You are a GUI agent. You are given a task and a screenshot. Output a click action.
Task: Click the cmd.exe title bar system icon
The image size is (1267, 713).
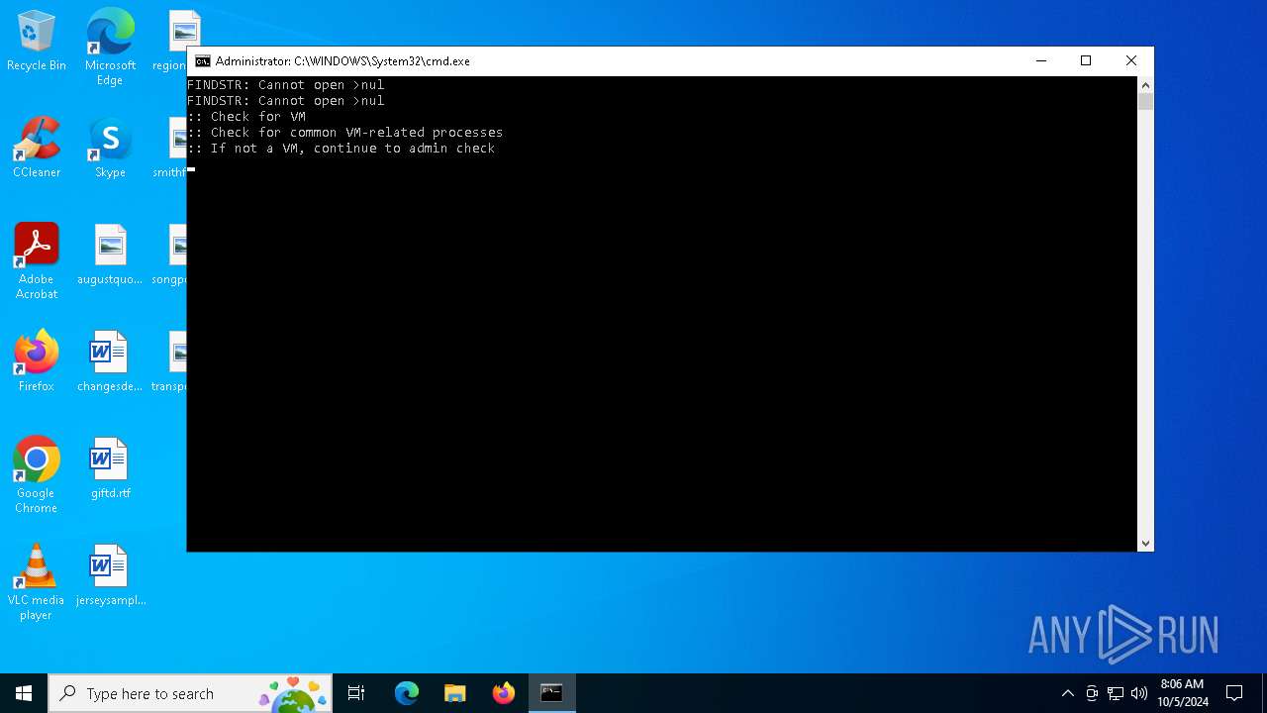203,61
